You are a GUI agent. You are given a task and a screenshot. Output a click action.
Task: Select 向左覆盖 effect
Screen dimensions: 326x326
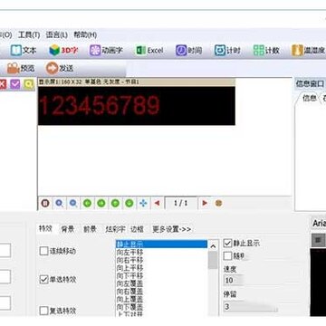click(162, 283)
